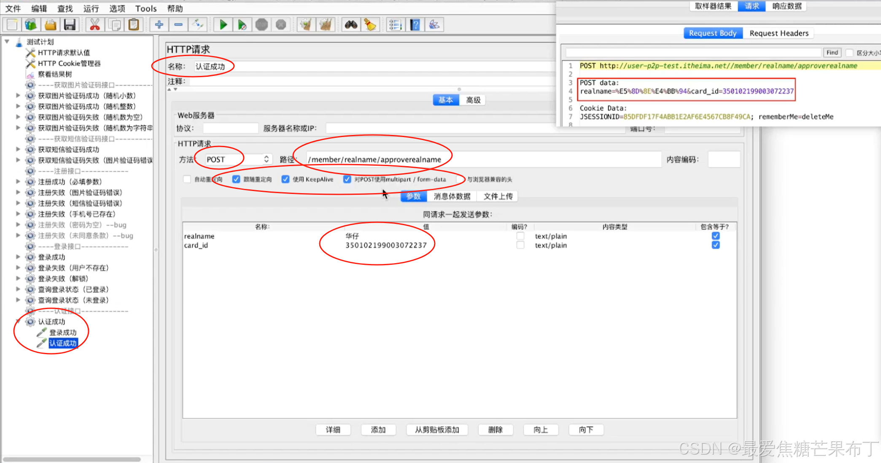Screen dimensions: 881x463
Task: Open the 运行 menu
Action: point(91,8)
